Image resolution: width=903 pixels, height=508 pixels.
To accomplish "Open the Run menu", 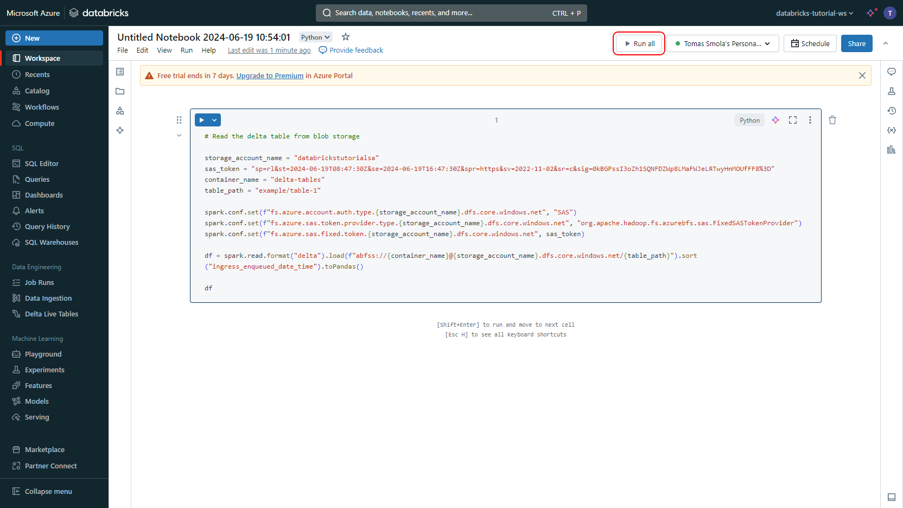I will coord(187,50).
